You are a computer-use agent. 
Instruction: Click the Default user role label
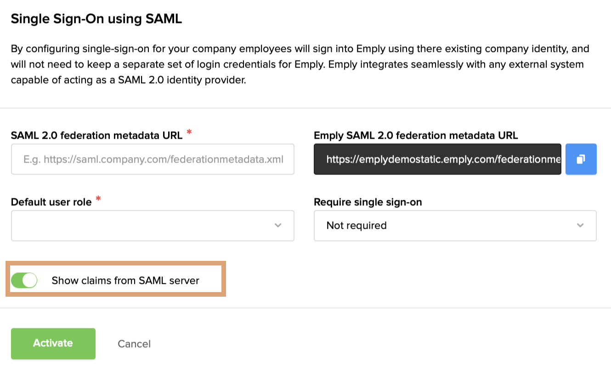[x=51, y=202]
